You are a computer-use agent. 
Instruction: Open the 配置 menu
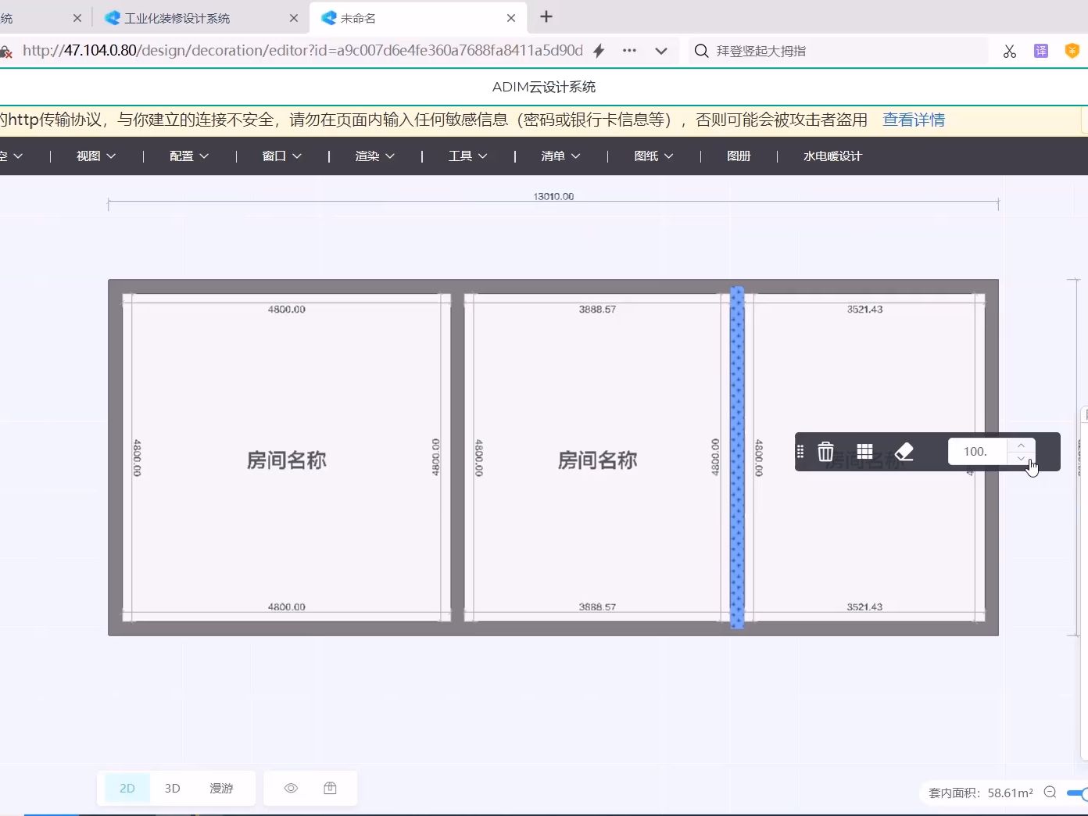pyautogui.click(x=189, y=156)
